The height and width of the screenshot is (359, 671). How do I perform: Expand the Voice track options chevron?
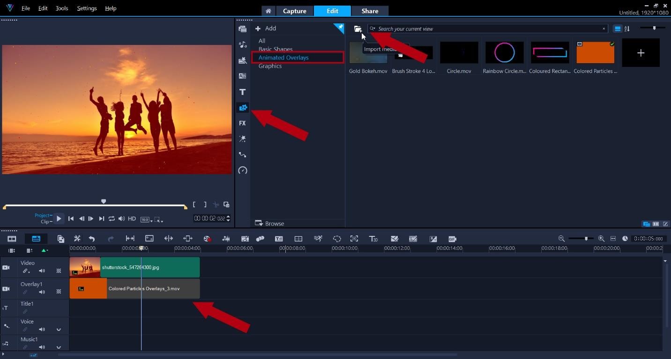pyautogui.click(x=59, y=329)
